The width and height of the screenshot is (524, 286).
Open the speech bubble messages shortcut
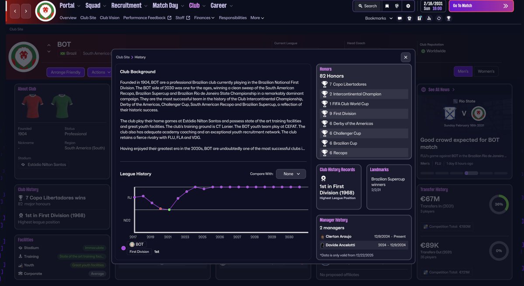tap(400, 18)
